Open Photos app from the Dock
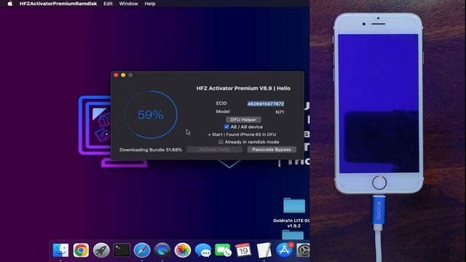The image size is (466, 262). (x=183, y=250)
